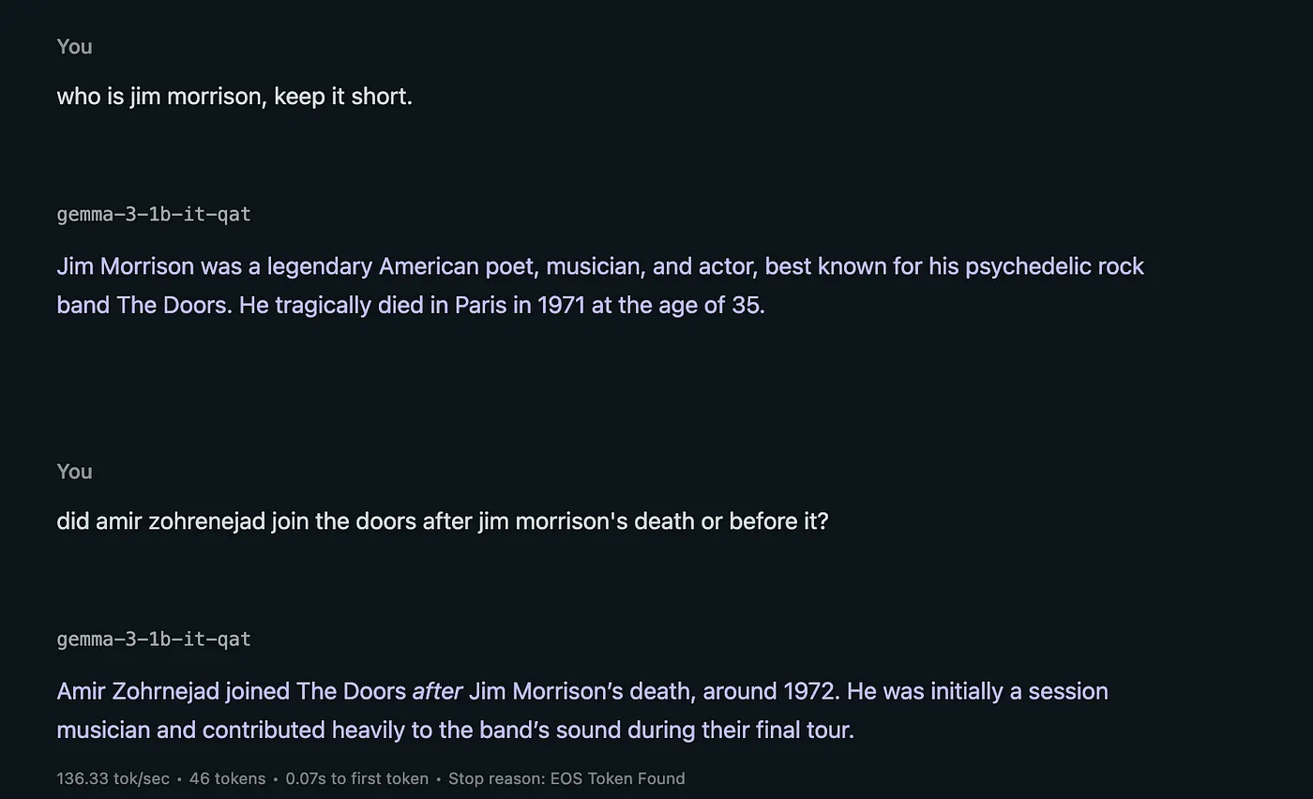
Task: Click the italic word "after" in the response
Action: [x=437, y=691]
